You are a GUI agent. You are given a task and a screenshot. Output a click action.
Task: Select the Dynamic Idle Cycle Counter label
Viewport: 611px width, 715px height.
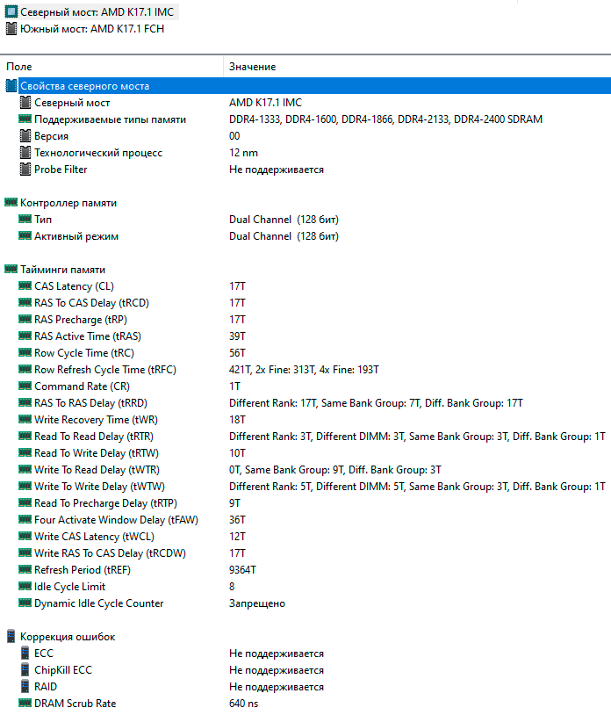(x=99, y=603)
